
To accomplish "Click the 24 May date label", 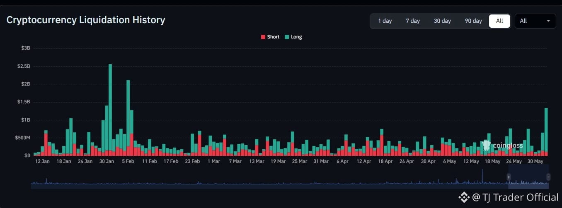I will click(514, 161).
